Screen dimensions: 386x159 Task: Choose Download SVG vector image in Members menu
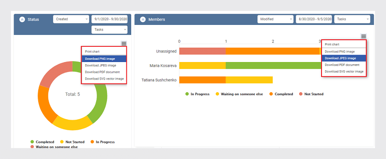pos(343,72)
